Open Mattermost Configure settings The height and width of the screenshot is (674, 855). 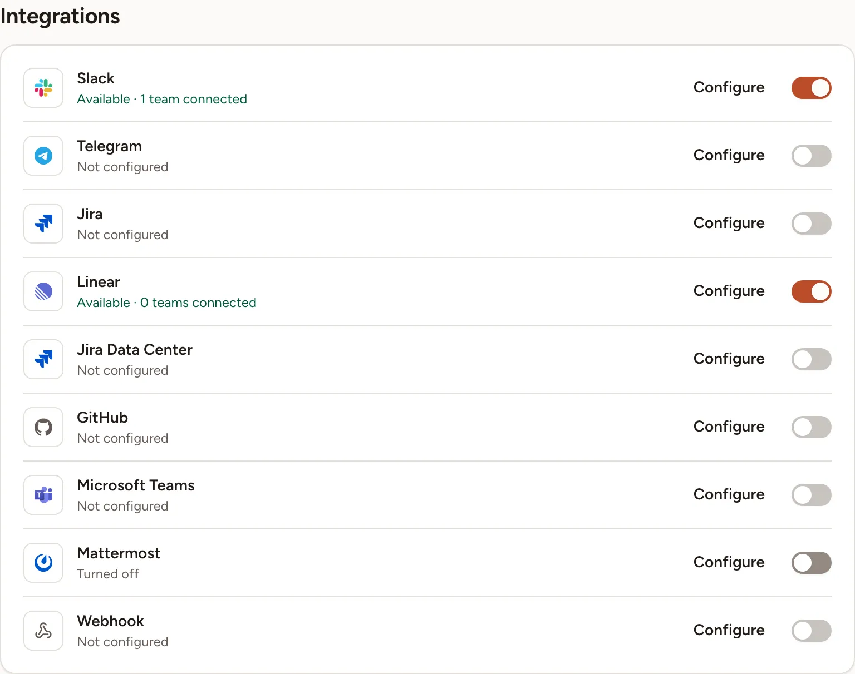[x=729, y=563]
